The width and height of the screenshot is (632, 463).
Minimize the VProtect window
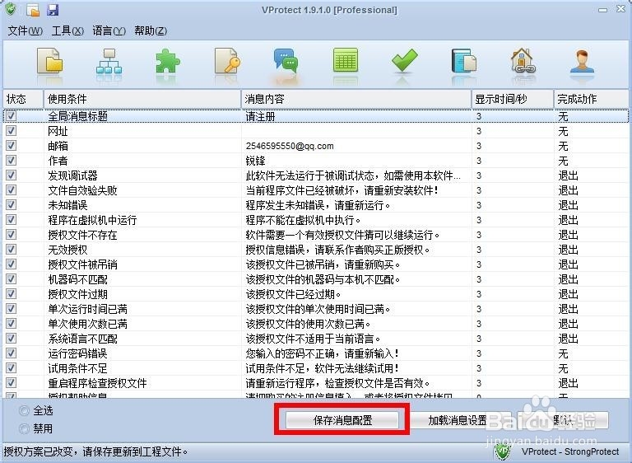603,10
